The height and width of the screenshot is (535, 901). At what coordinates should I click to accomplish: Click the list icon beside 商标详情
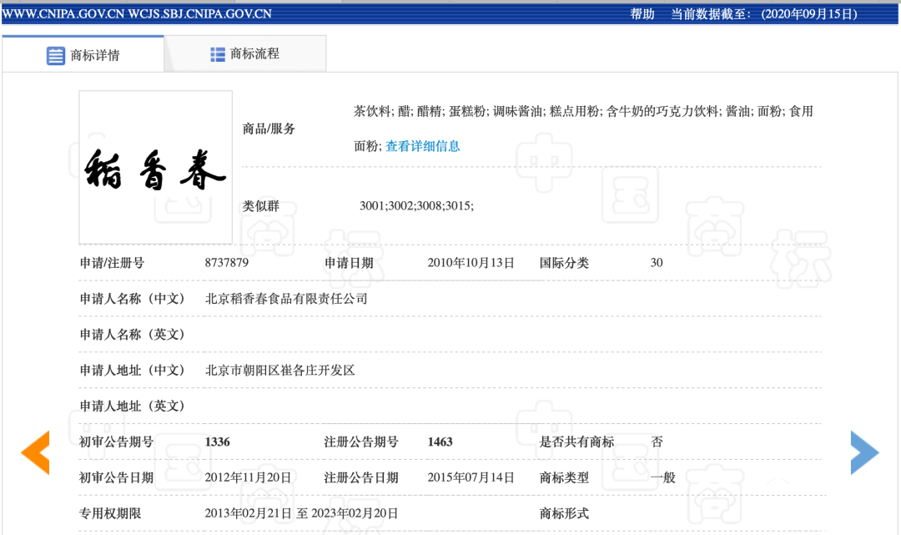(55, 56)
